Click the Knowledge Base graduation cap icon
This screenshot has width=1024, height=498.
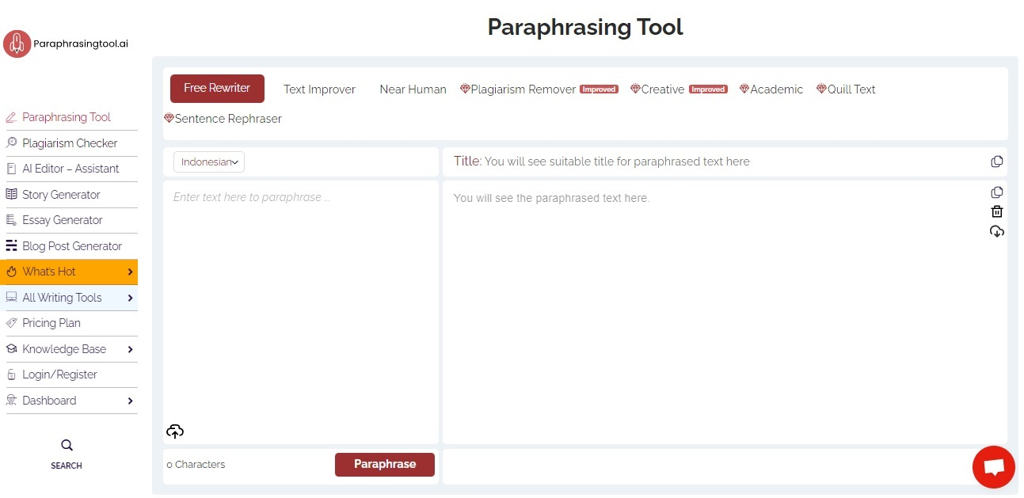[x=11, y=349]
